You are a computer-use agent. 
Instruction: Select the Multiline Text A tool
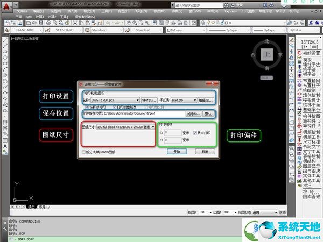pyautogui.click(x=5, y=146)
